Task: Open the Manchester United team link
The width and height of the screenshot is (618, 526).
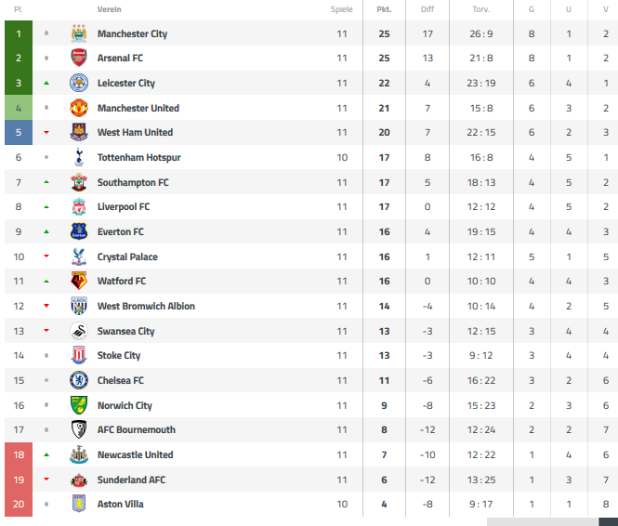Action: point(138,108)
